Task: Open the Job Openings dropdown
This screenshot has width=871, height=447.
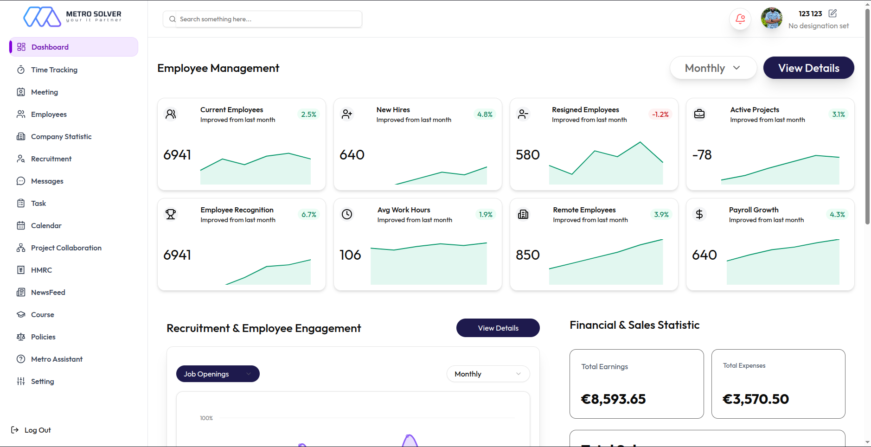Action: click(x=218, y=374)
